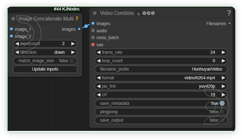Decrease inputcount with left arrow

(17, 44)
